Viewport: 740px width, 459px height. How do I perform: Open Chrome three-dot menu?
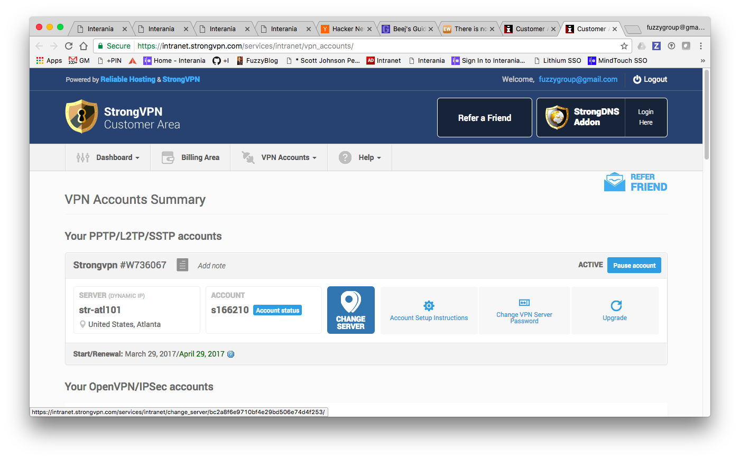click(701, 46)
